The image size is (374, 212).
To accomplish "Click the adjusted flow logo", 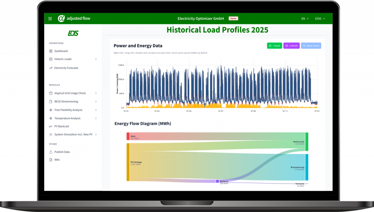I will click(74, 18).
